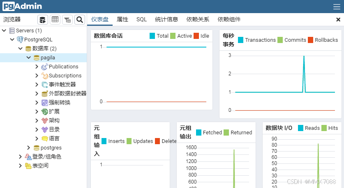
Task: Collapse the Servers (1) tree node
Action: (x=4, y=31)
